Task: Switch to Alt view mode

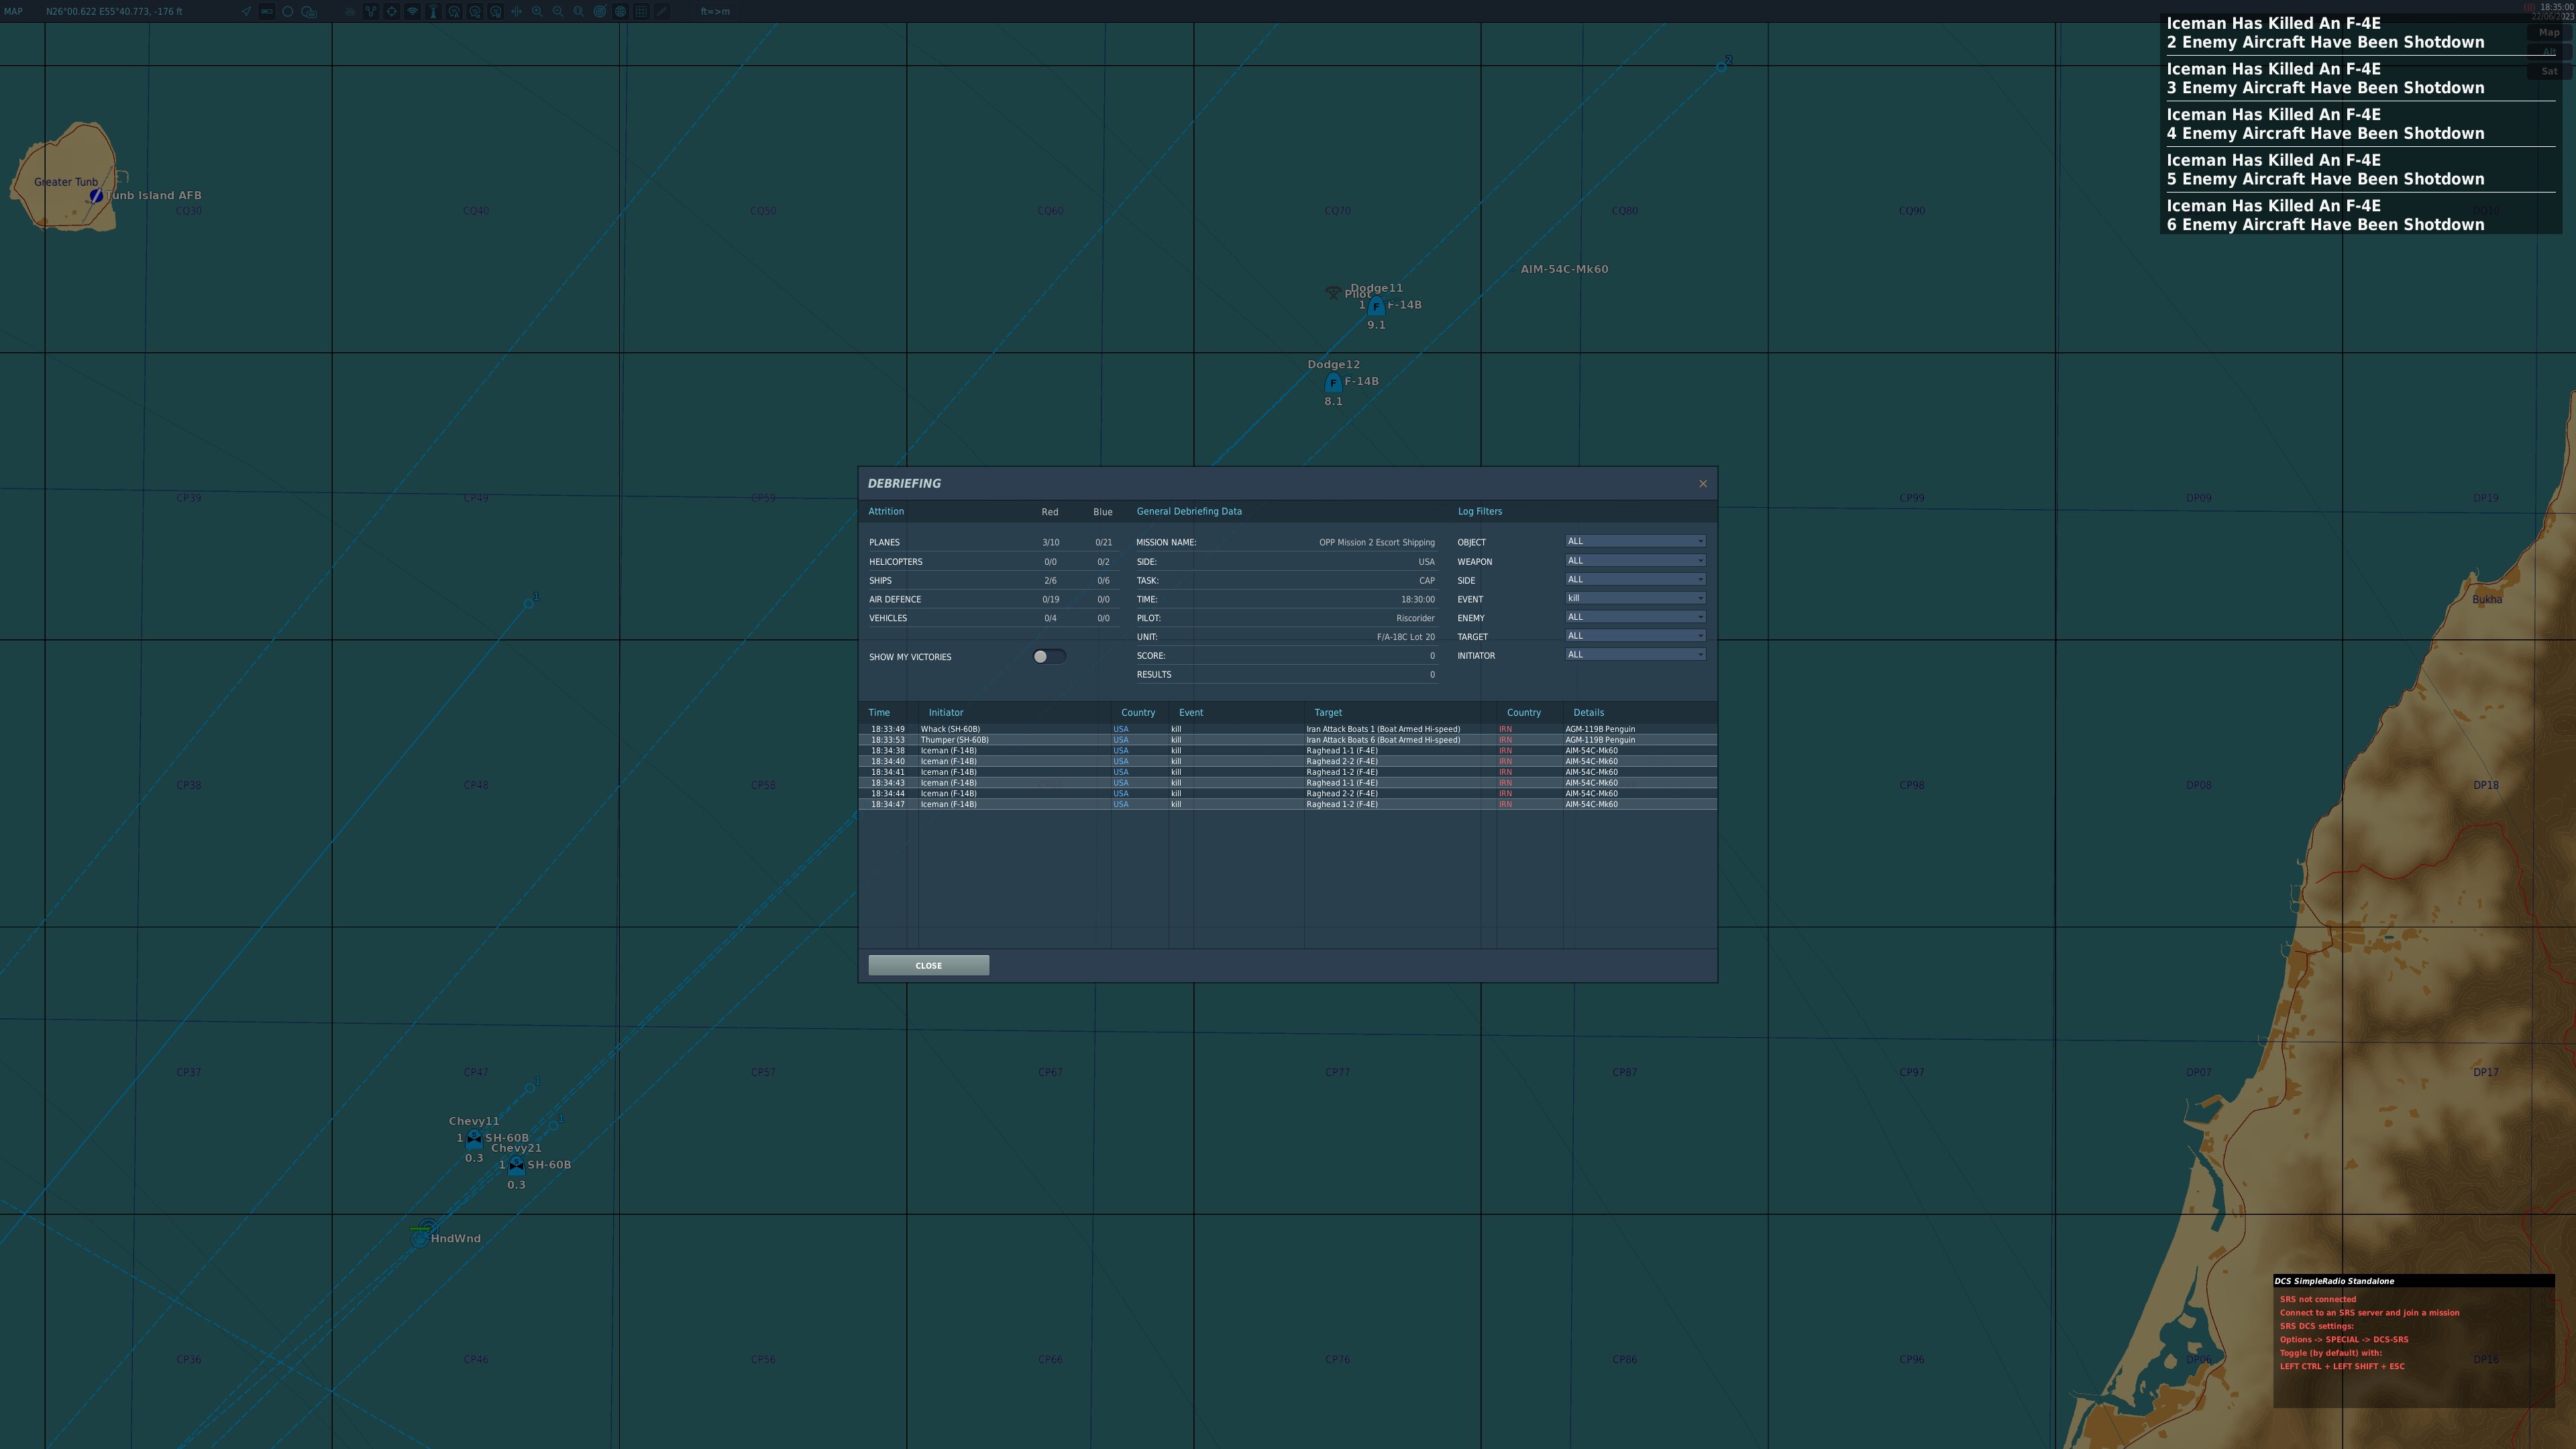Action: [2549, 52]
